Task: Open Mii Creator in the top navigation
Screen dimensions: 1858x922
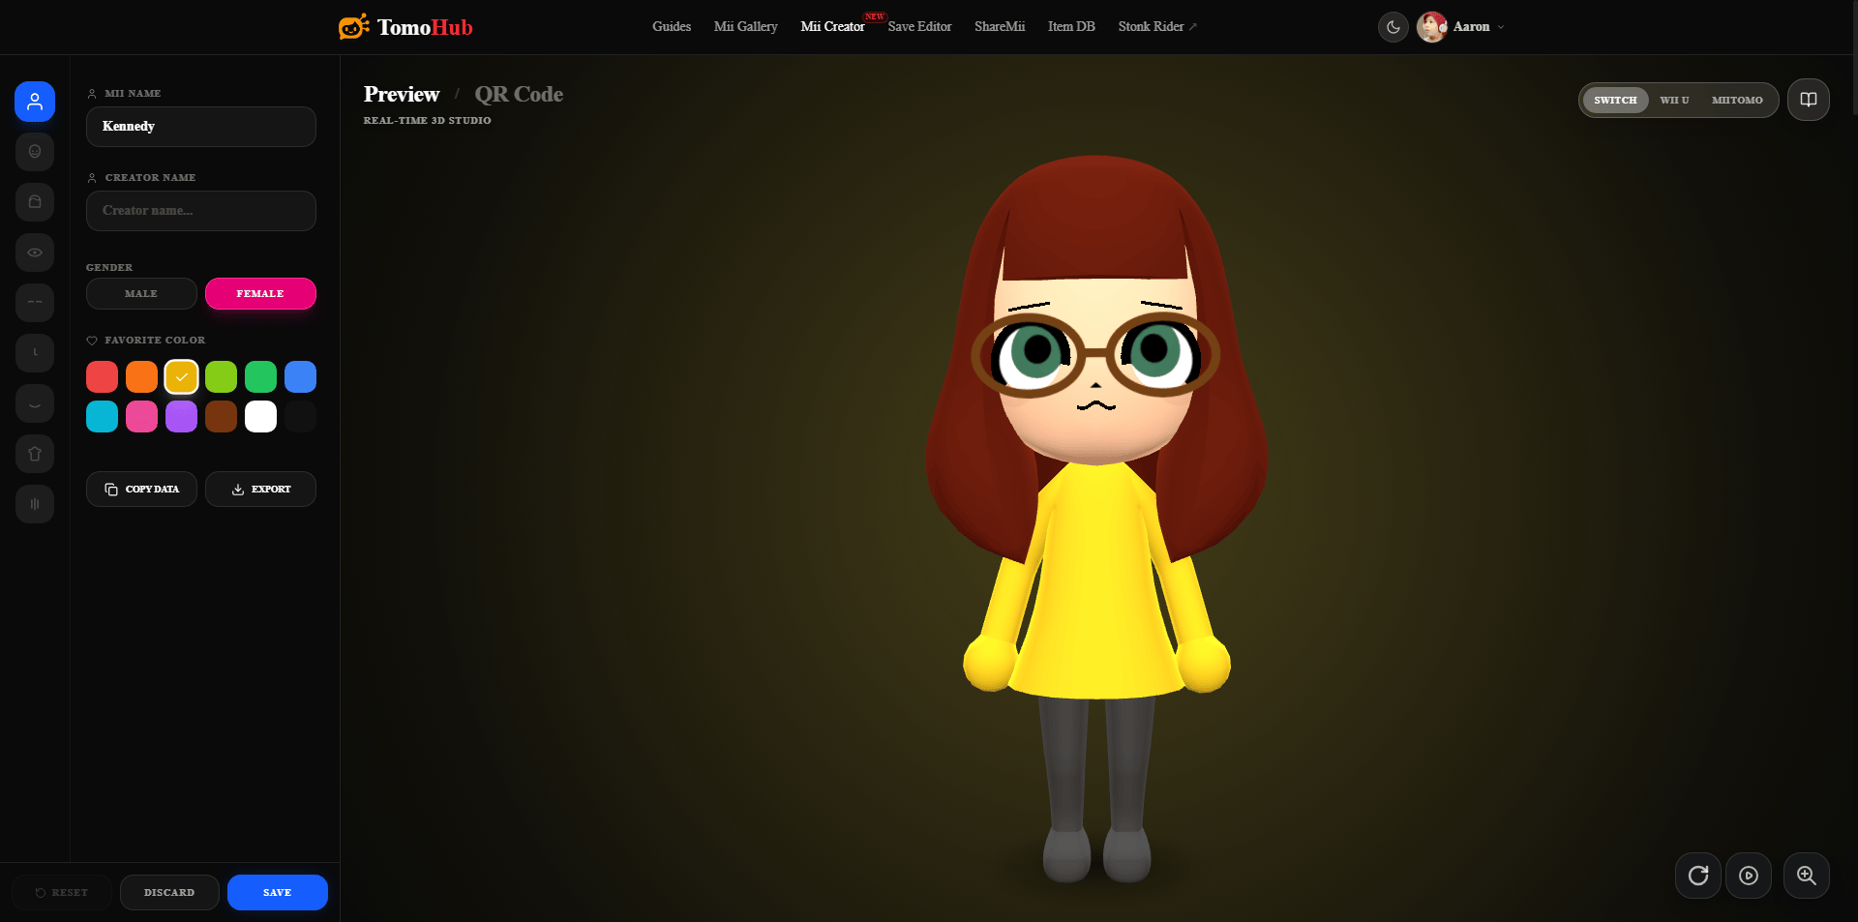Action: click(832, 27)
